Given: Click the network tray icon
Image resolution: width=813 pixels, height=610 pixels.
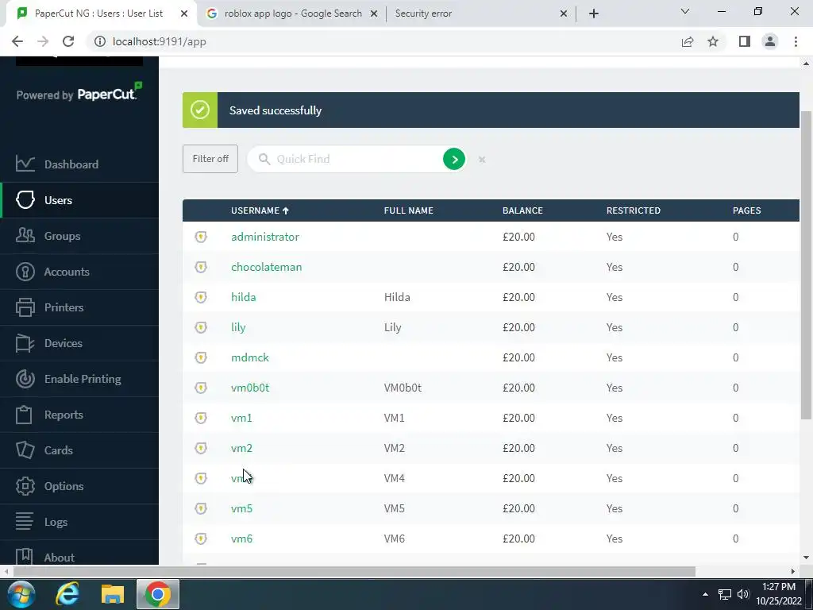Looking at the screenshot, I should click(724, 594).
